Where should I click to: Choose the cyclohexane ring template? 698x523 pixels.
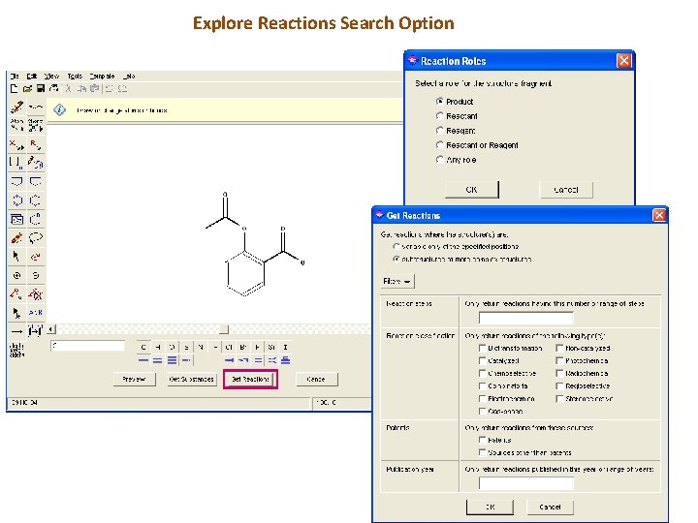(36, 200)
